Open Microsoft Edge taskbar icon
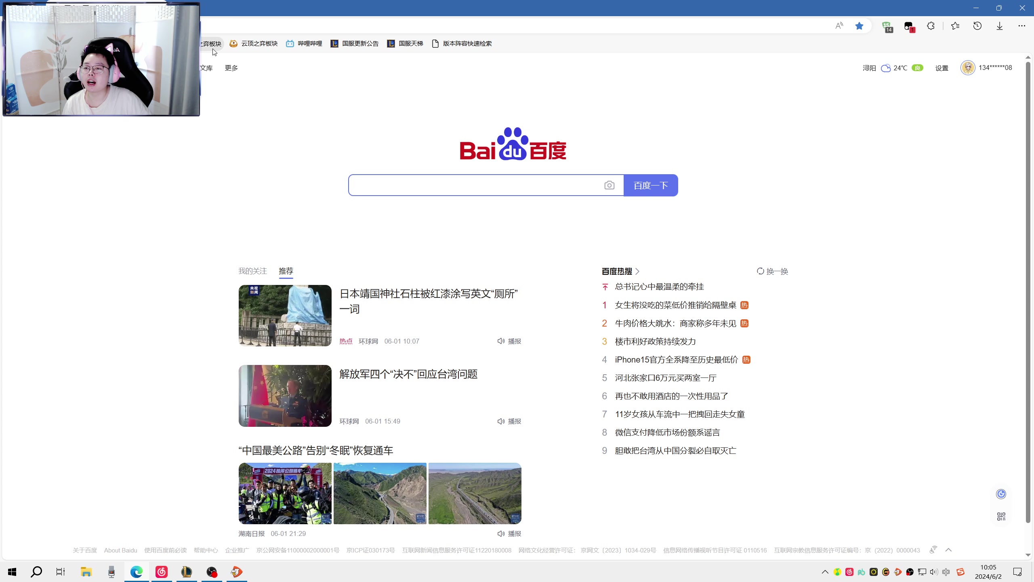The height and width of the screenshot is (582, 1034). point(137,572)
